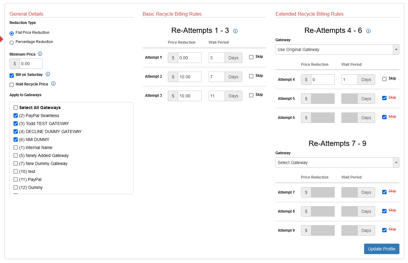Open Select Gateway dropdown for Re-Attempts 7 - 9

pyautogui.click(x=337, y=163)
